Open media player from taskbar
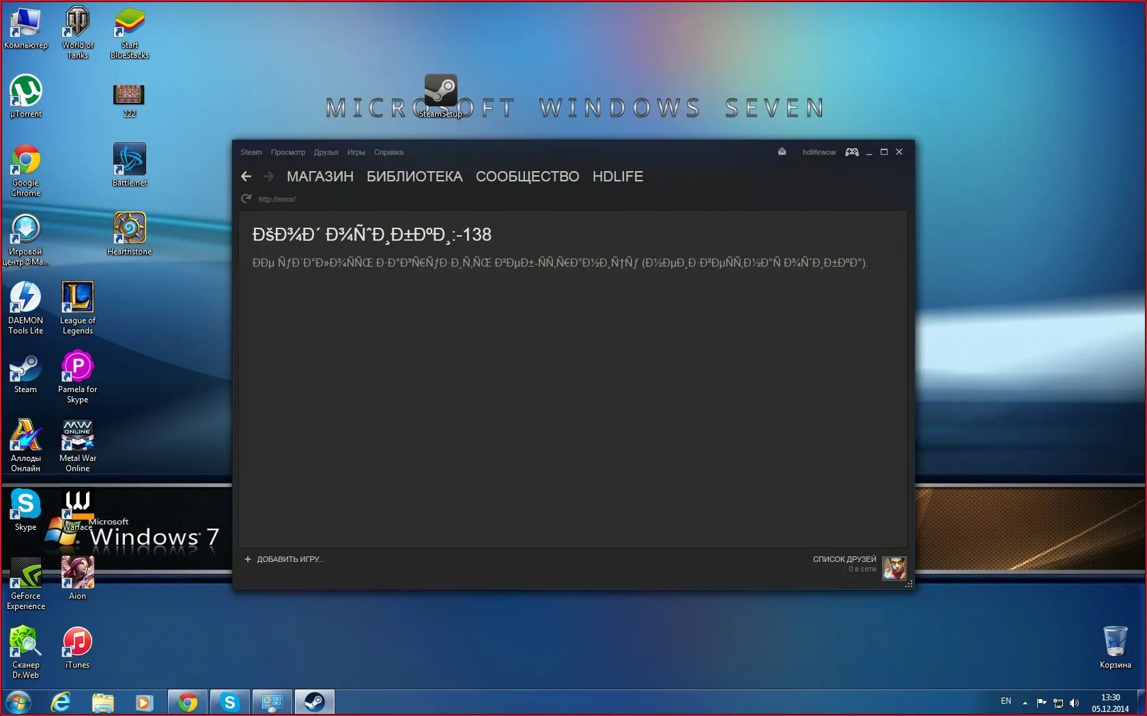The height and width of the screenshot is (716, 1147). [144, 702]
